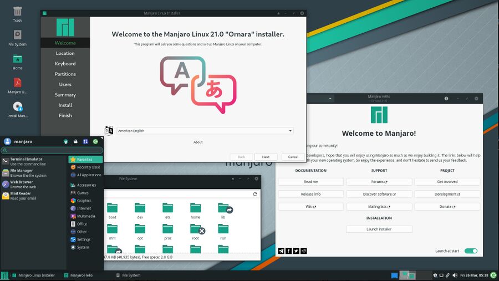499x281 pixels.
Task: Click the whisker menu search field
Action: (52, 150)
